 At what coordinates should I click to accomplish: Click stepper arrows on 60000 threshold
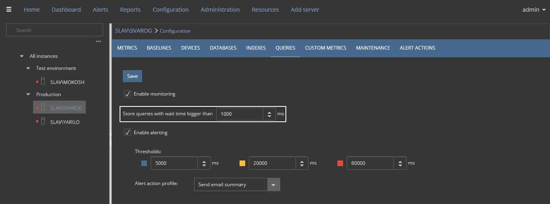(400, 163)
